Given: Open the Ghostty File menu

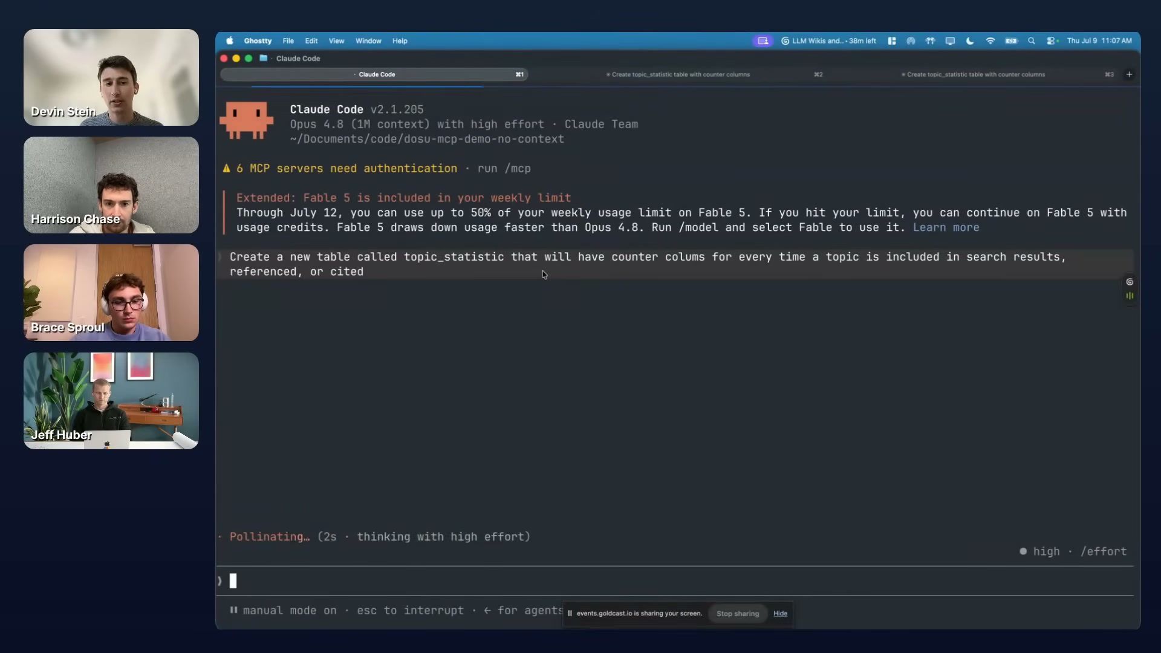Looking at the screenshot, I should pos(288,41).
